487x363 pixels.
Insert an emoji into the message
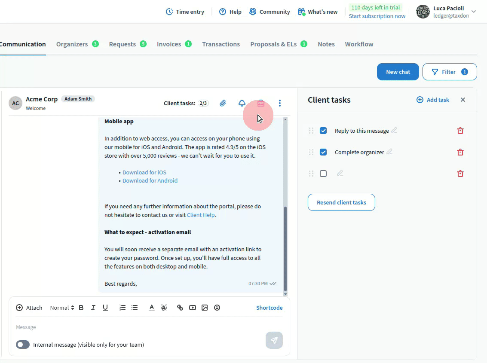(217, 308)
